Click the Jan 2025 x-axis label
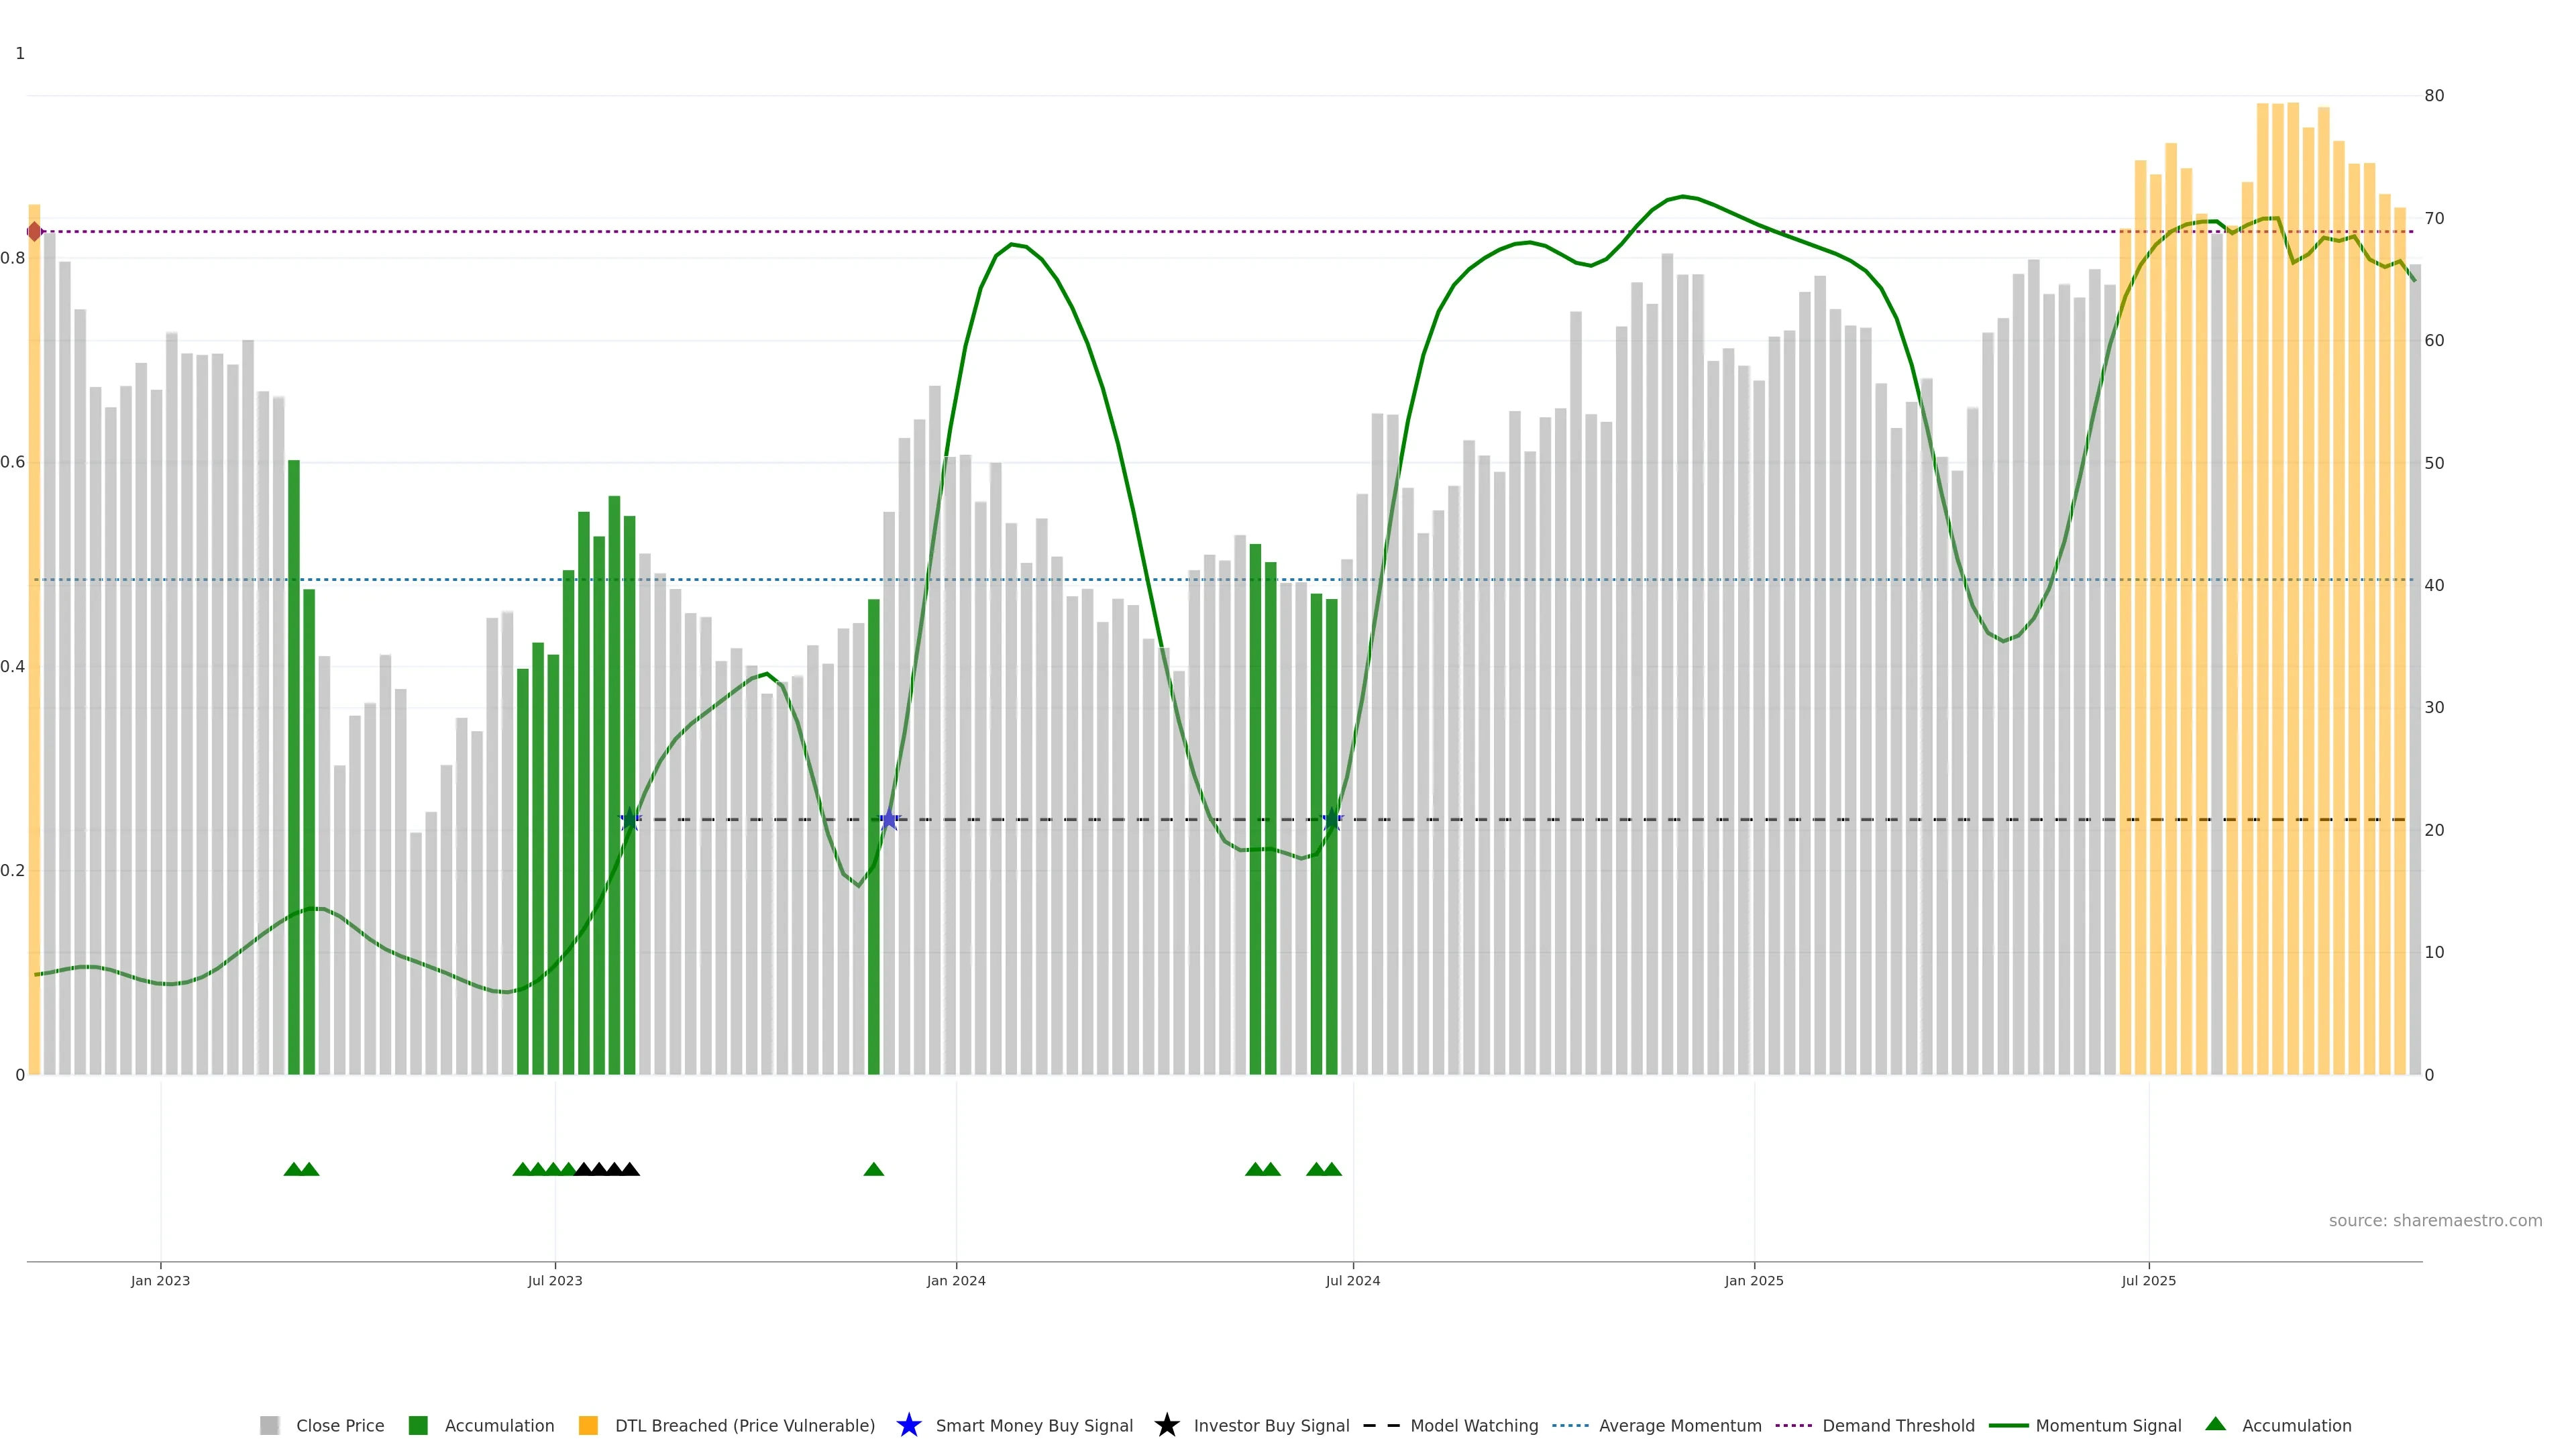 click(1753, 1281)
